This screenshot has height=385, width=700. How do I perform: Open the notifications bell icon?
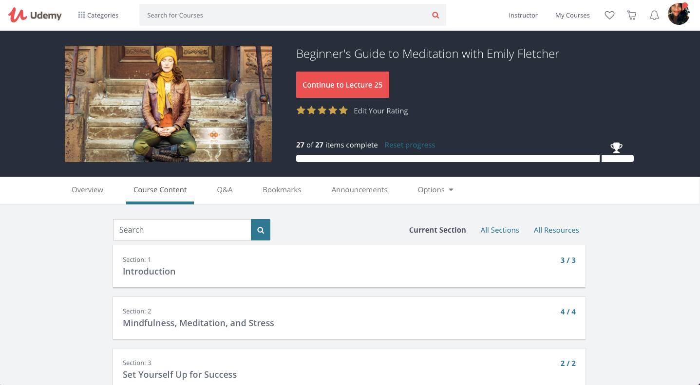tap(654, 15)
